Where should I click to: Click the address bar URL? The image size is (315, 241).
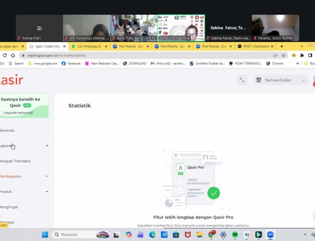pyautogui.click(x=57, y=56)
